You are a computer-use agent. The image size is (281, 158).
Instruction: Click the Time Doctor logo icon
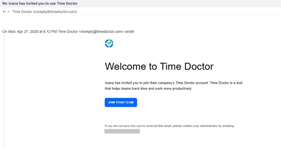[x=109, y=43]
